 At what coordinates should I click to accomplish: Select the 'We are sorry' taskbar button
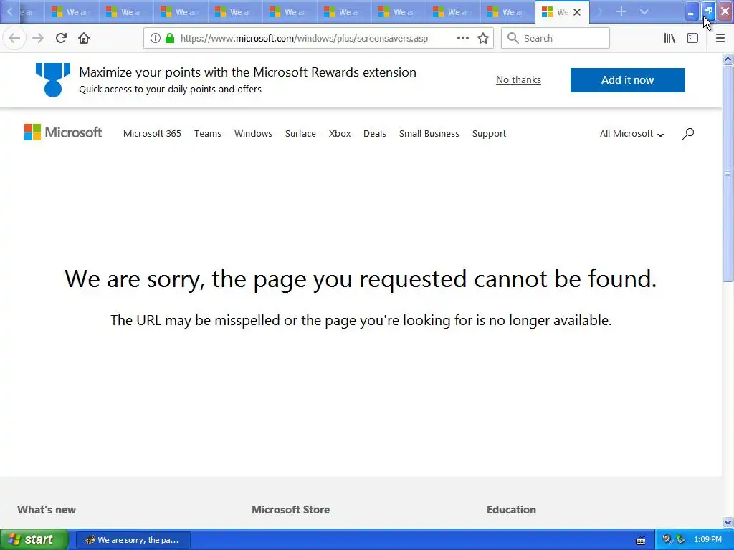coord(133,540)
